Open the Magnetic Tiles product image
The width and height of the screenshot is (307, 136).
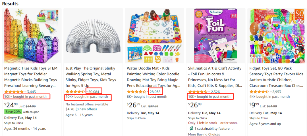coord(32,35)
